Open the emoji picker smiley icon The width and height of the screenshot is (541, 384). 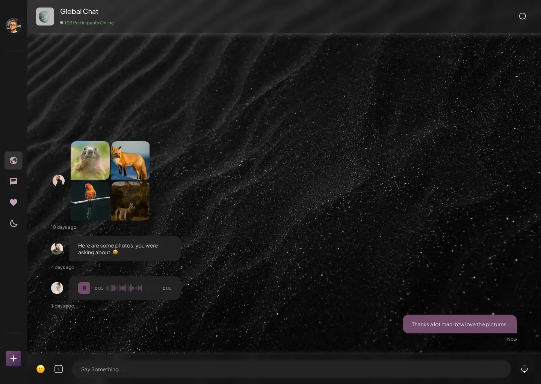pyautogui.click(x=41, y=369)
